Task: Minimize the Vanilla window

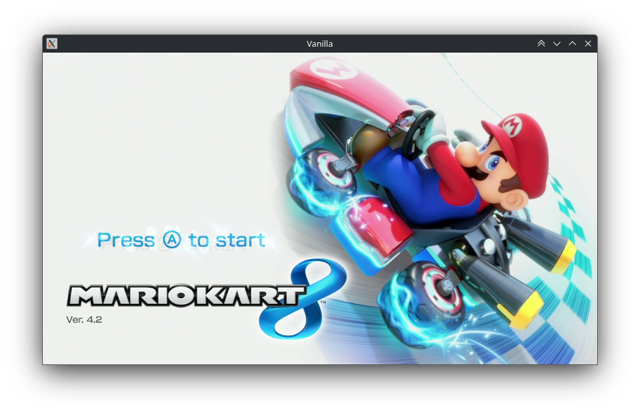Action: [557, 44]
